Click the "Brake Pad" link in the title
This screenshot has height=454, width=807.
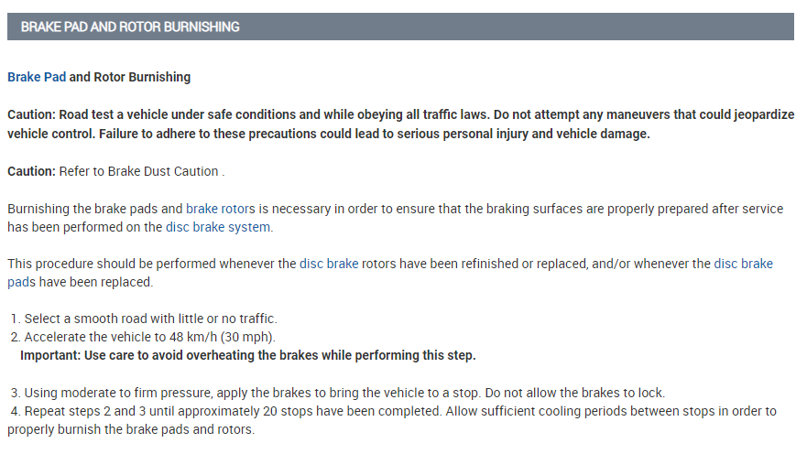point(37,77)
